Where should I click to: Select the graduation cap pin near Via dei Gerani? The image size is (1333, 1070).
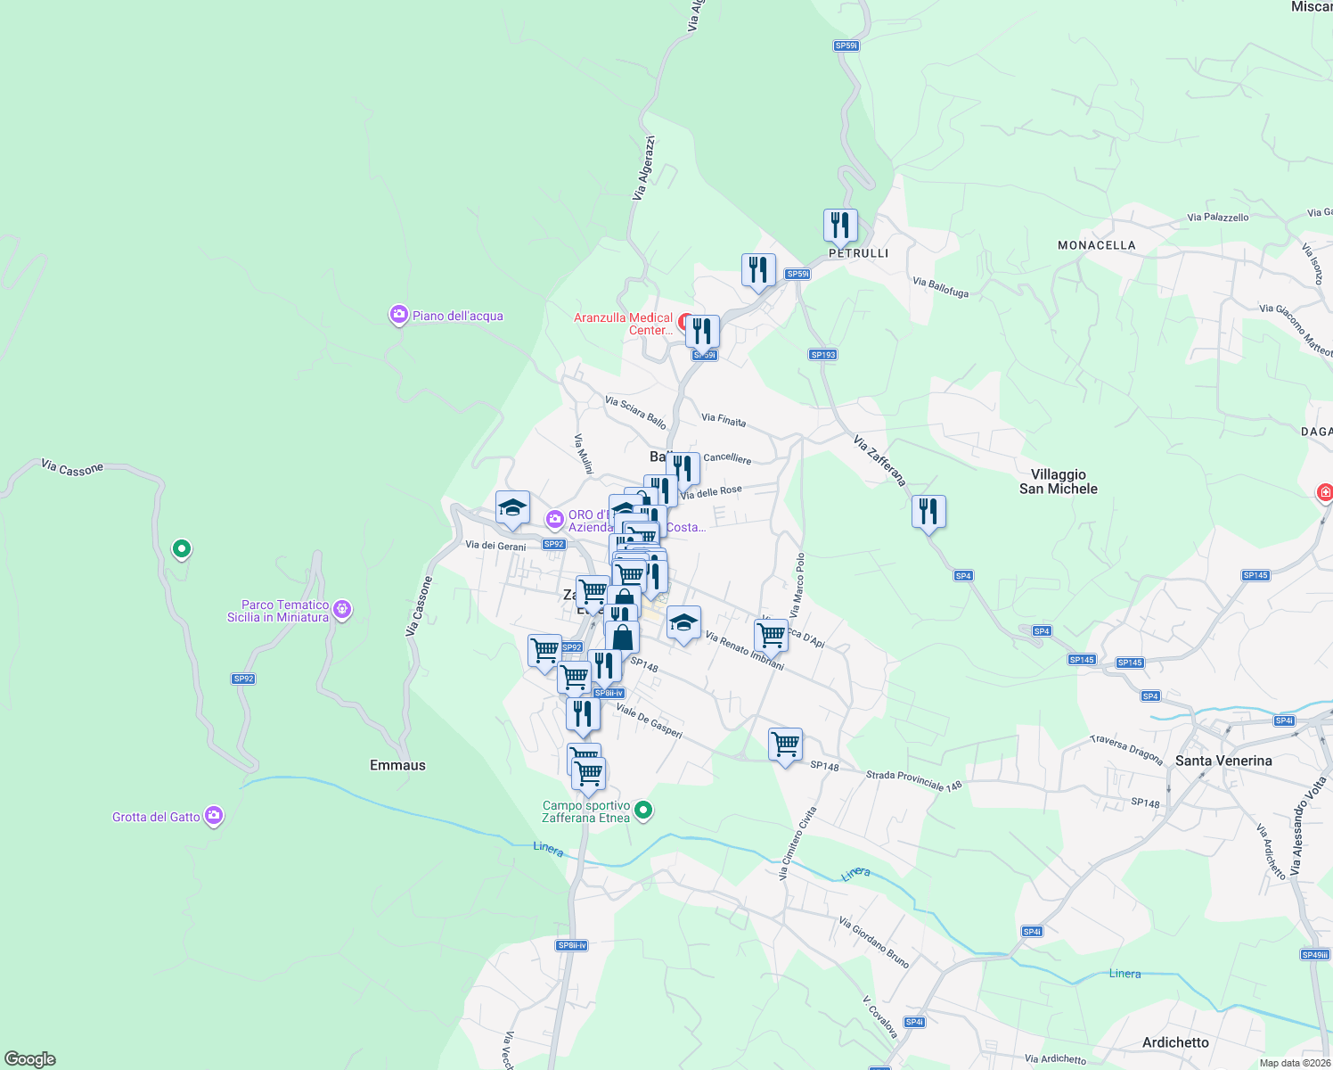click(x=511, y=508)
